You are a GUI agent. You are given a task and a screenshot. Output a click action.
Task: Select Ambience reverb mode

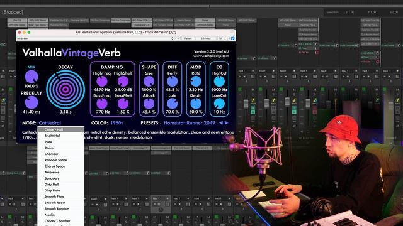point(61,172)
